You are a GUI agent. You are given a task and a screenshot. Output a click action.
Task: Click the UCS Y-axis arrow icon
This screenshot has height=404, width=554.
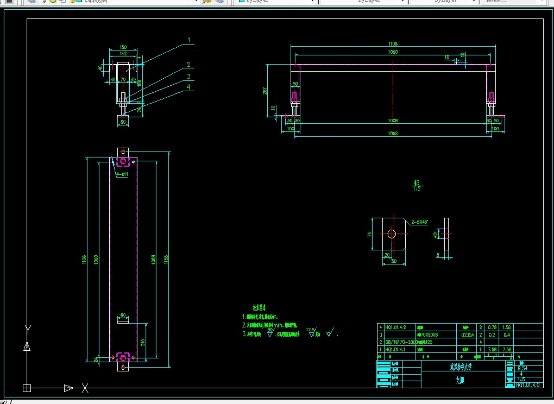(27, 346)
